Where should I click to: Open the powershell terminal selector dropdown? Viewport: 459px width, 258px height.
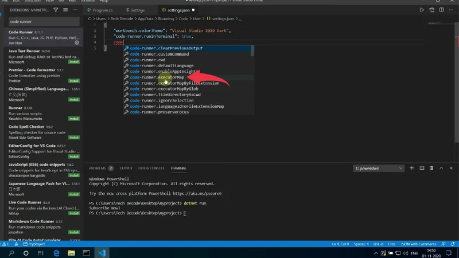coord(379,169)
